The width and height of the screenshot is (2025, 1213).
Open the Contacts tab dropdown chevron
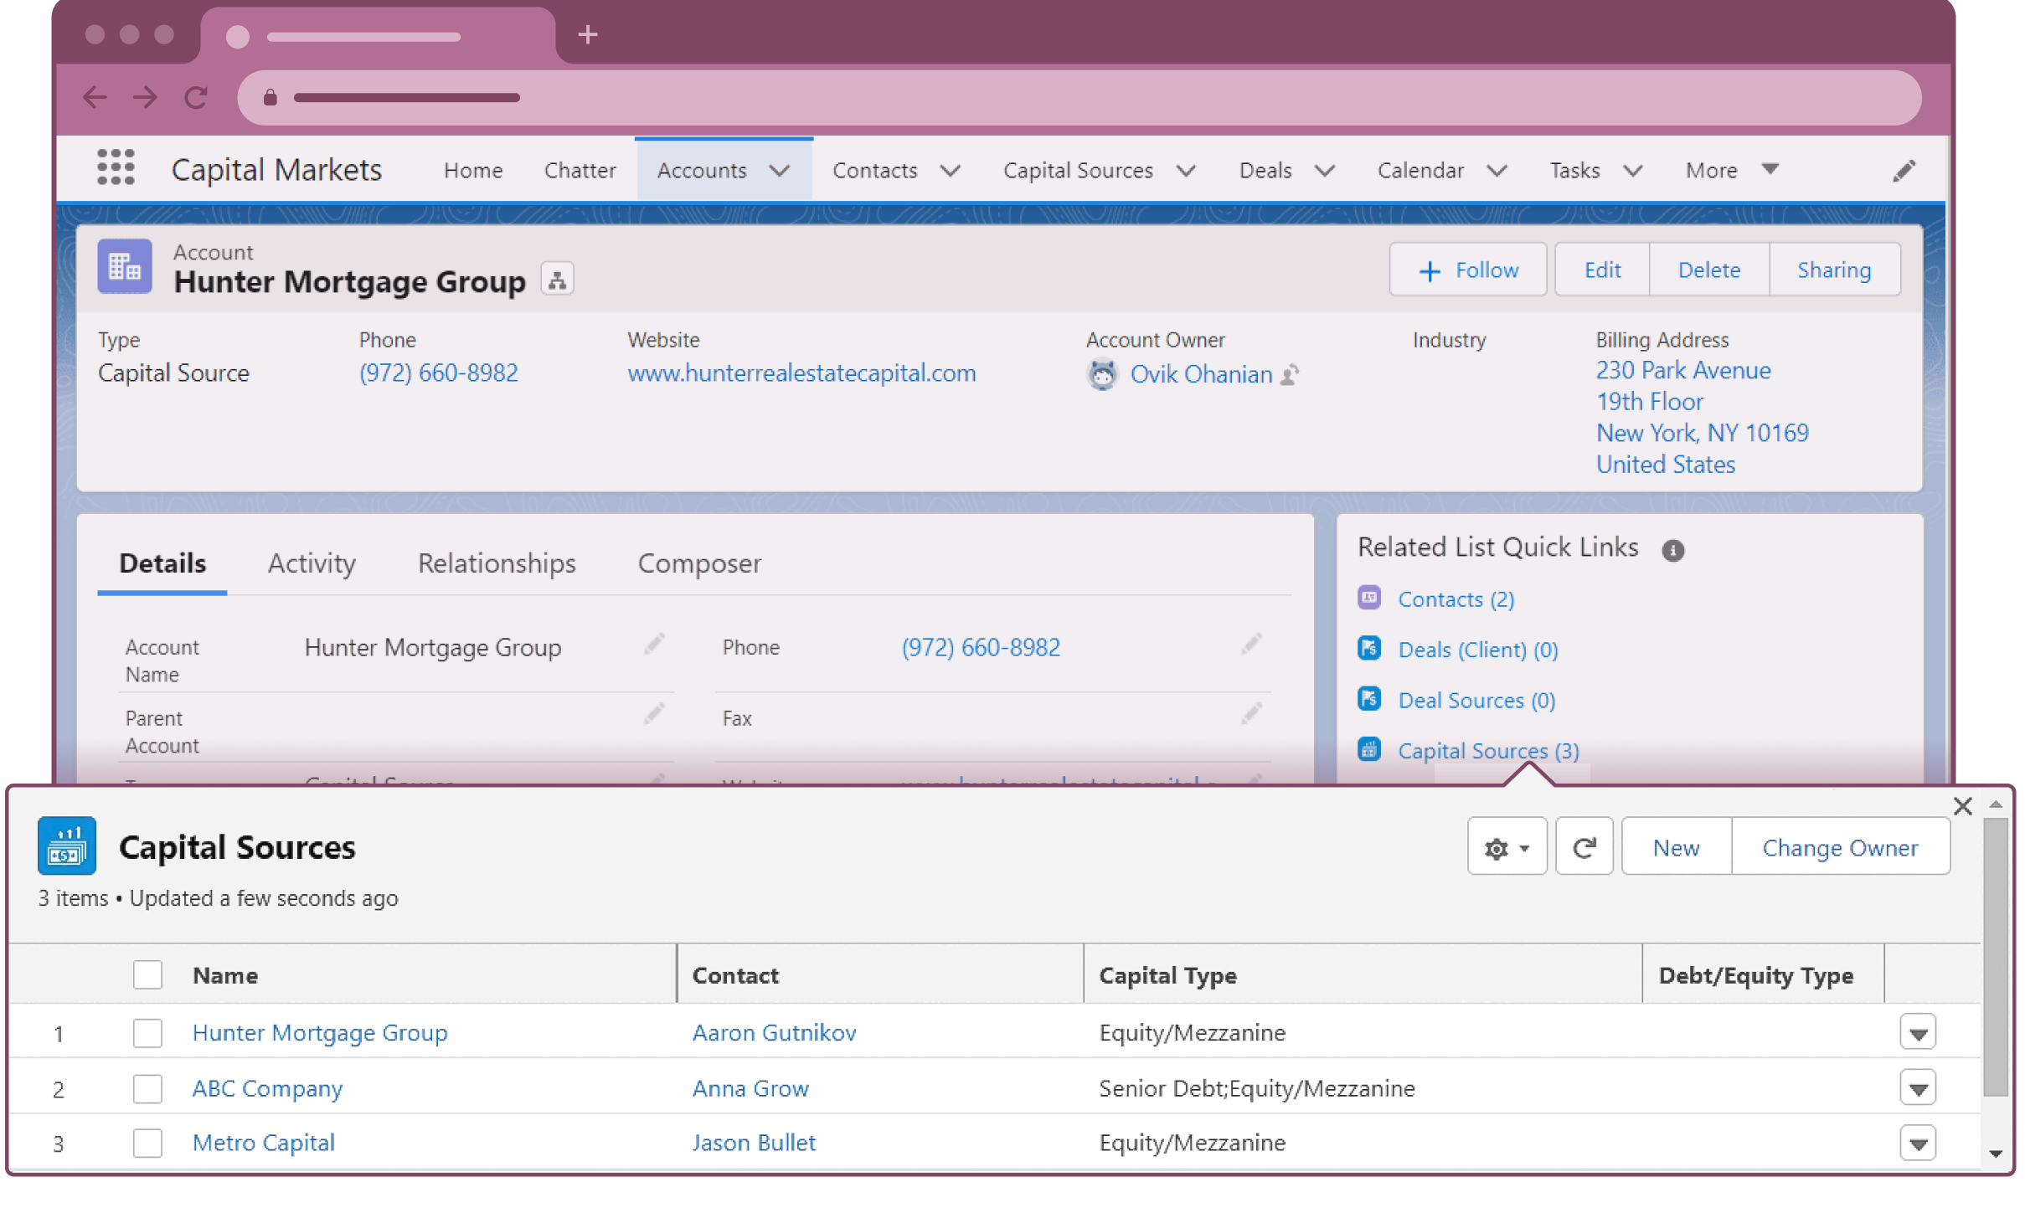(x=950, y=171)
